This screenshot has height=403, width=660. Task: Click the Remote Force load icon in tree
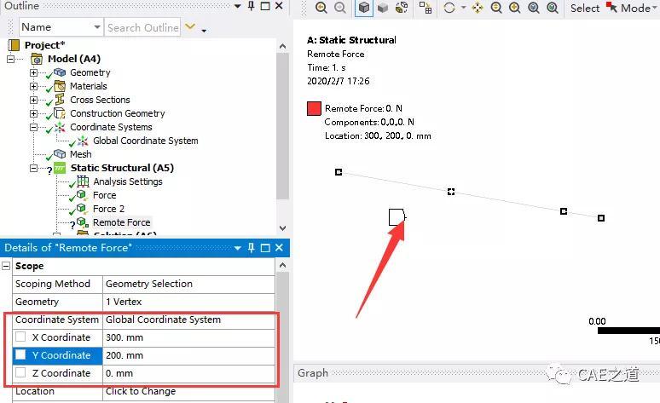click(83, 222)
